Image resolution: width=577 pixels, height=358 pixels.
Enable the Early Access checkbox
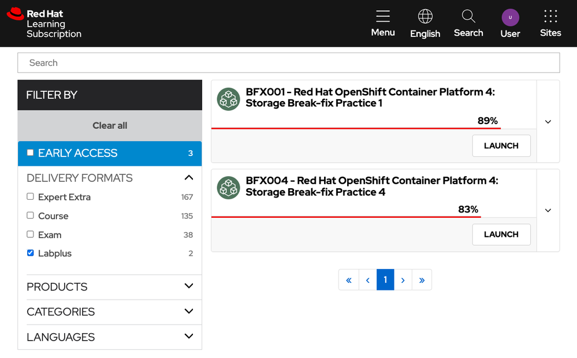click(31, 152)
